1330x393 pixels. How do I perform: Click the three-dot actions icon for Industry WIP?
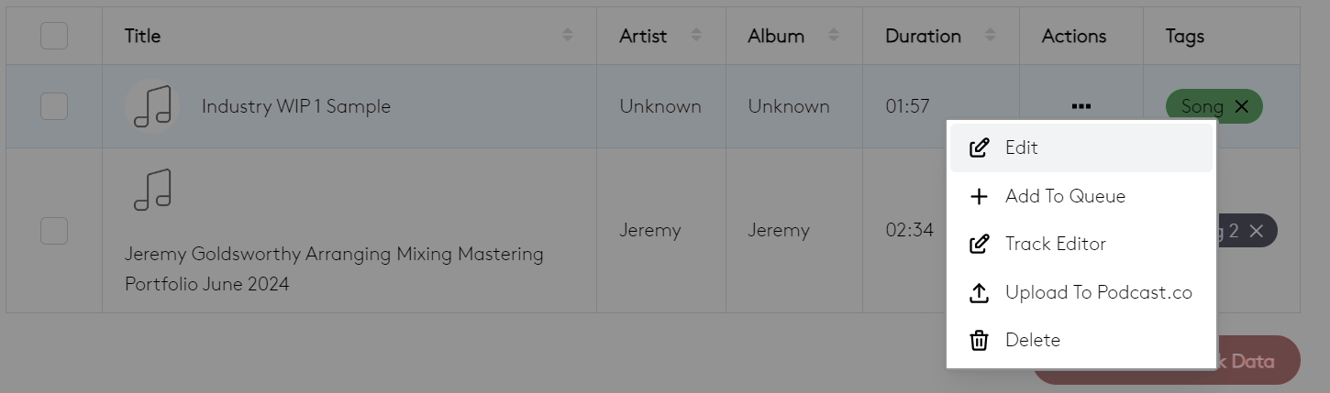click(x=1081, y=106)
